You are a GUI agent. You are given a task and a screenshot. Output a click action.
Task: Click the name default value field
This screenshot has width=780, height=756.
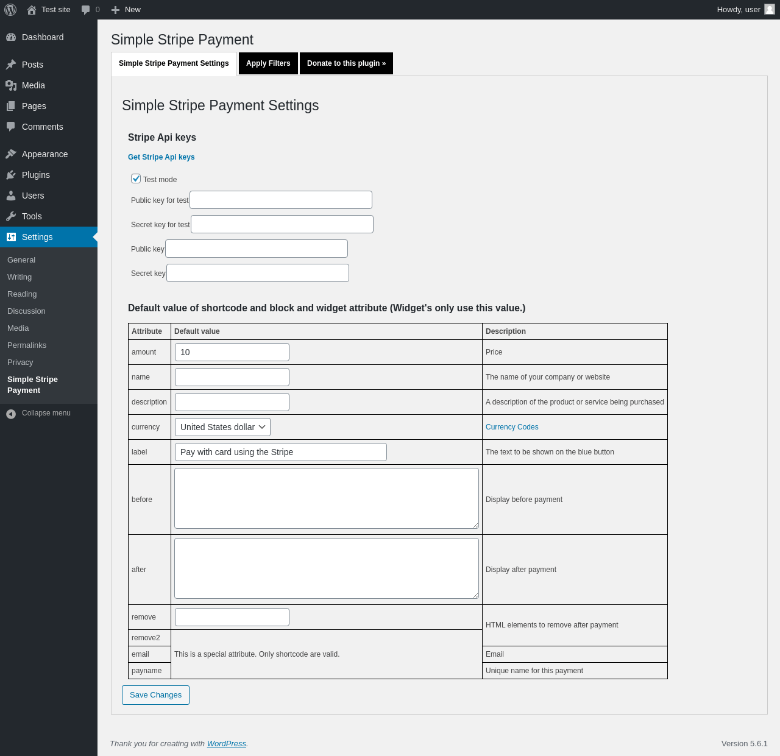(x=232, y=377)
